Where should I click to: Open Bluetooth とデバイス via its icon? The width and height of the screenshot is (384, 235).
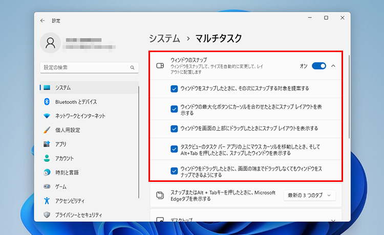tap(47, 102)
